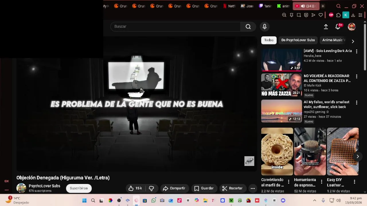Click the GX icon in left sidebar
This screenshot has width=367, height=206.
6,181
